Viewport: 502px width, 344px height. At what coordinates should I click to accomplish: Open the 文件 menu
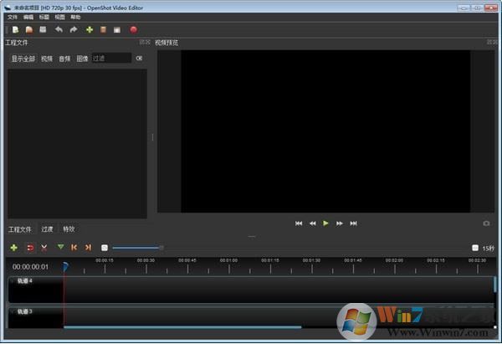tap(13, 17)
